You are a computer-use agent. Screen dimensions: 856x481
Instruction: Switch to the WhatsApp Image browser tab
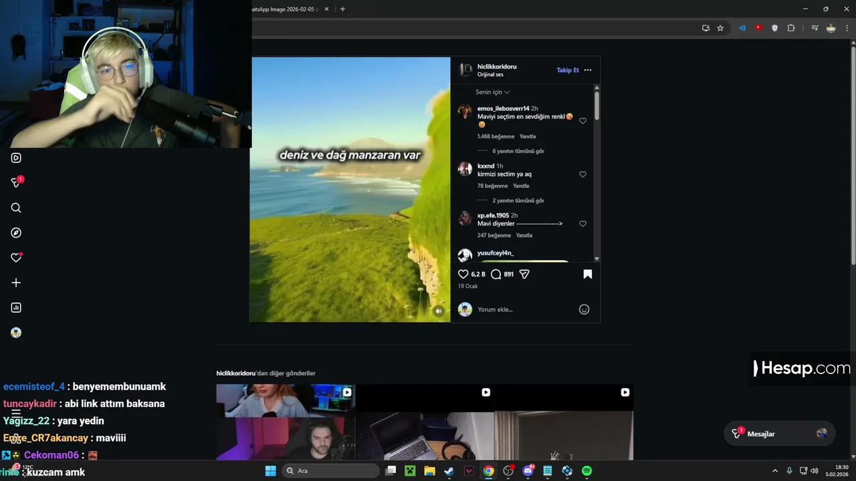tap(284, 9)
